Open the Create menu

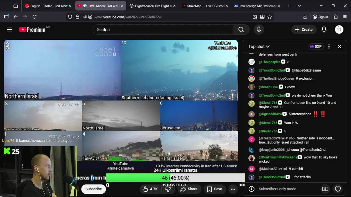coord(304,30)
